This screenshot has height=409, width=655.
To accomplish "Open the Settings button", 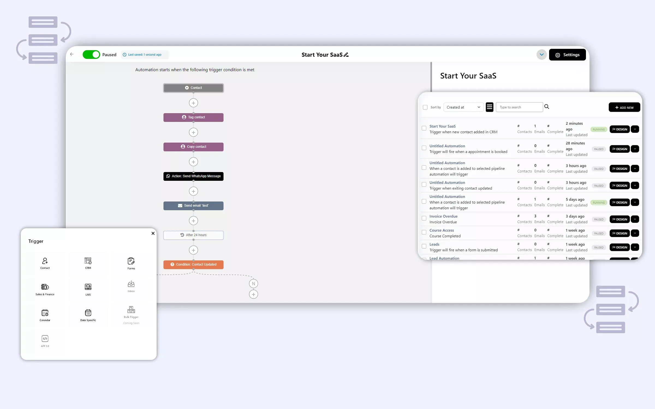I will [567, 55].
